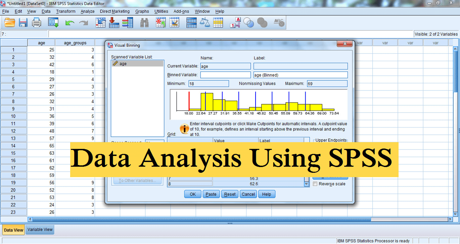Open Weight Cases using the scales icon
Image resolution: width=460 pixels, height=244 pixels.
[205, 23]
